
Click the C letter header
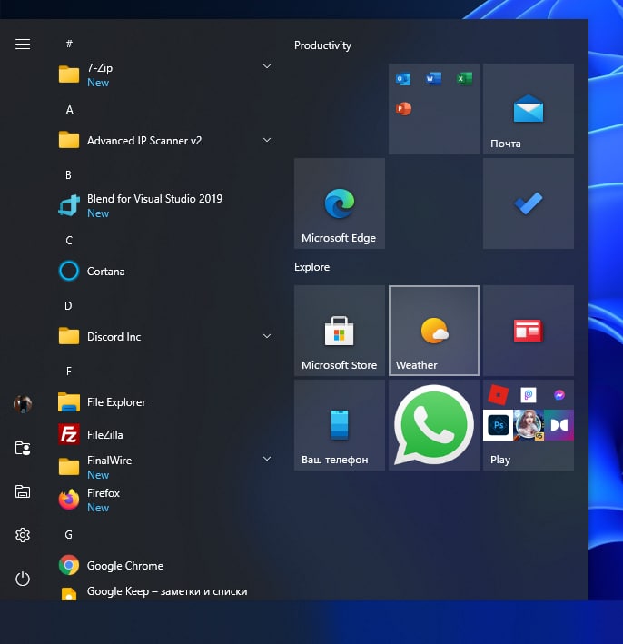[69, 241]
